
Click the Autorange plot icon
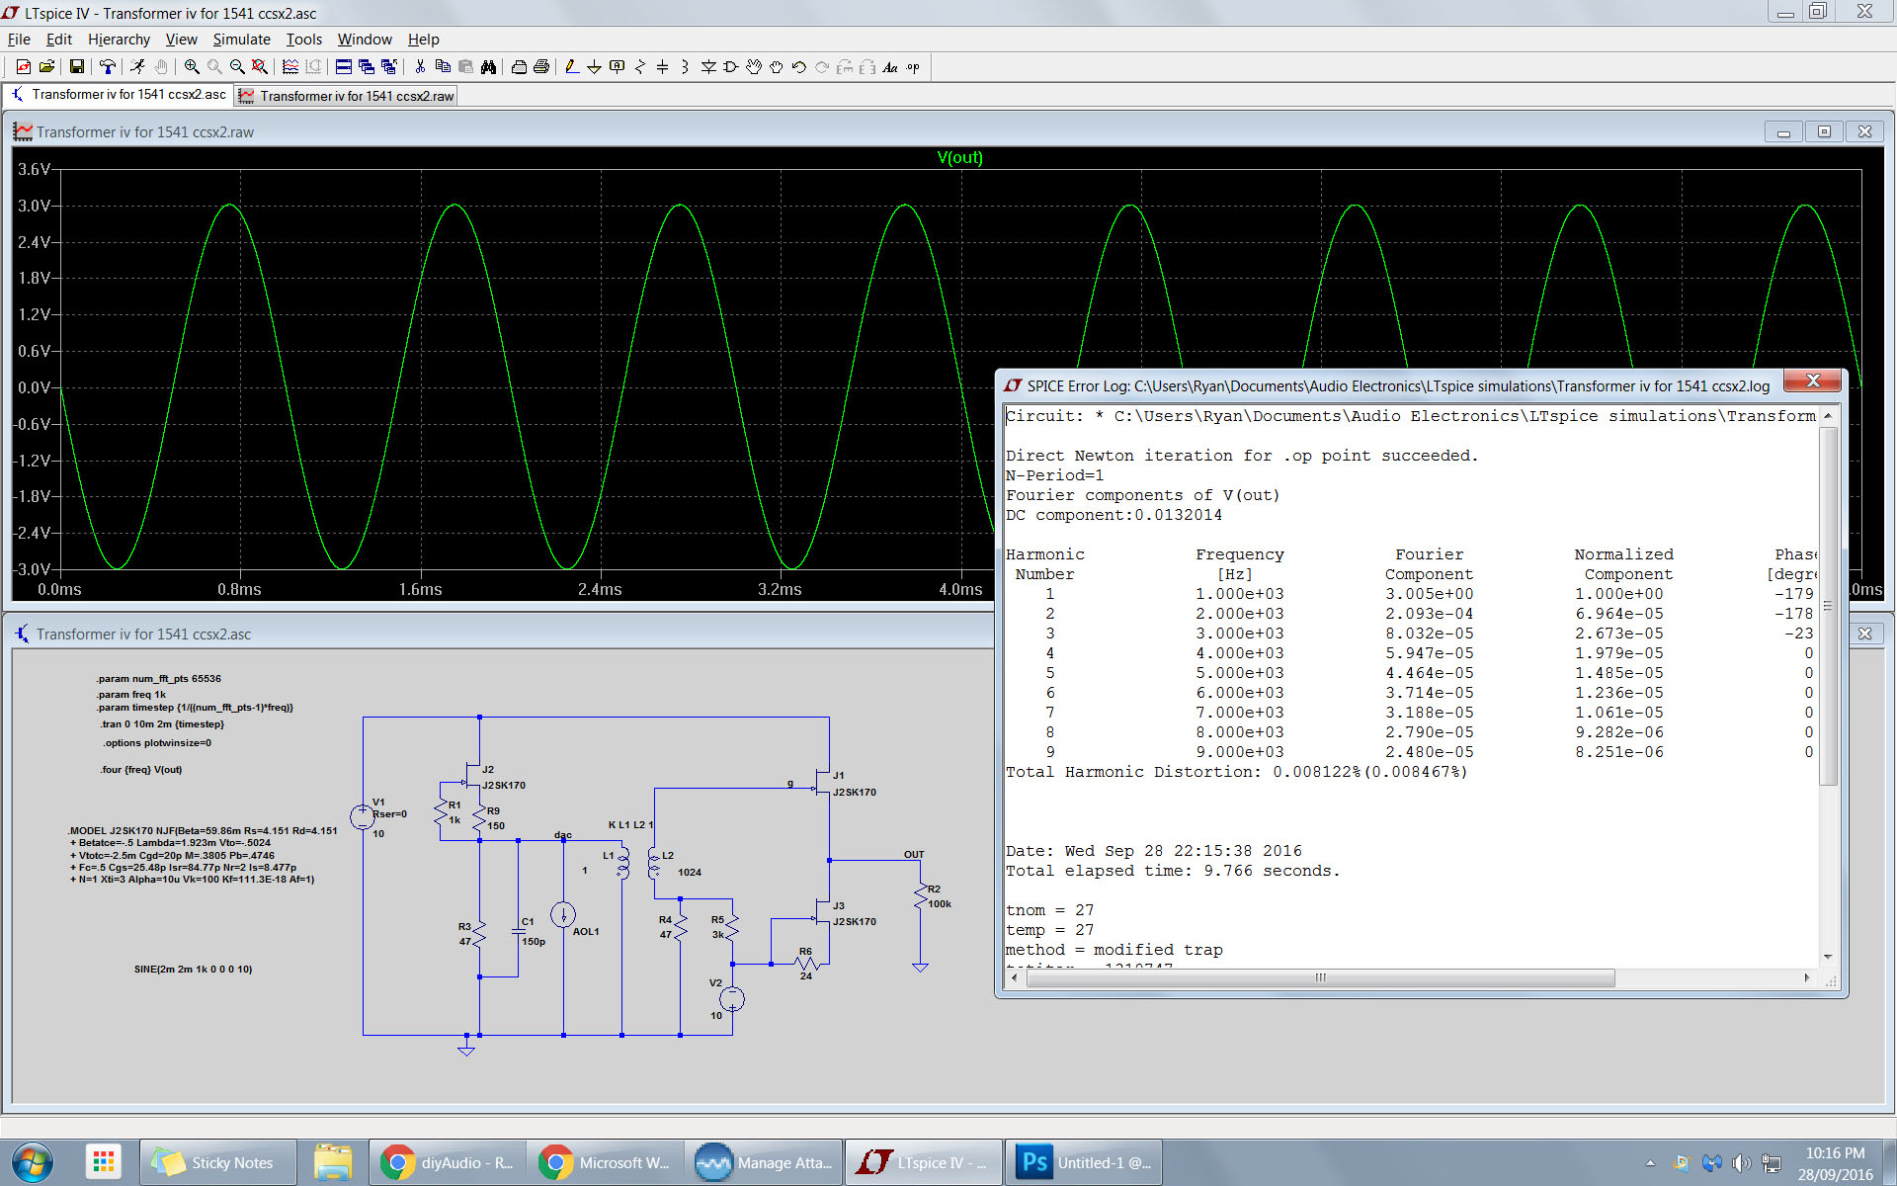click(x=289, y=67)
